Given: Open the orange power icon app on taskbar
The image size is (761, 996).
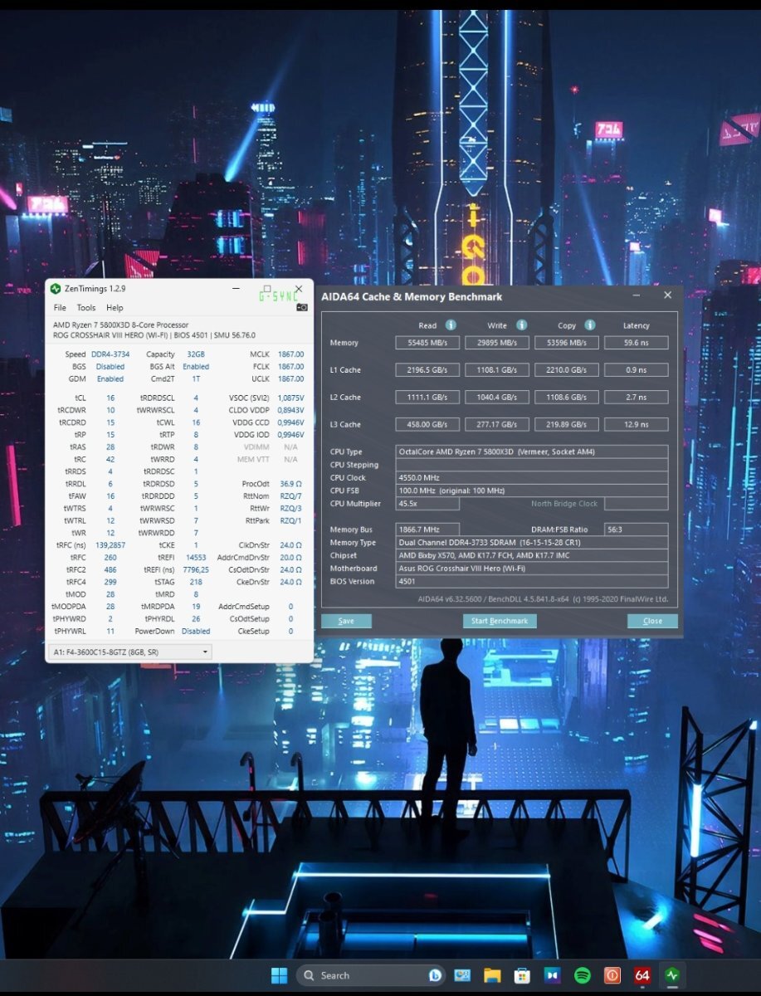Looking at the screenshot, I should [612, 975].
